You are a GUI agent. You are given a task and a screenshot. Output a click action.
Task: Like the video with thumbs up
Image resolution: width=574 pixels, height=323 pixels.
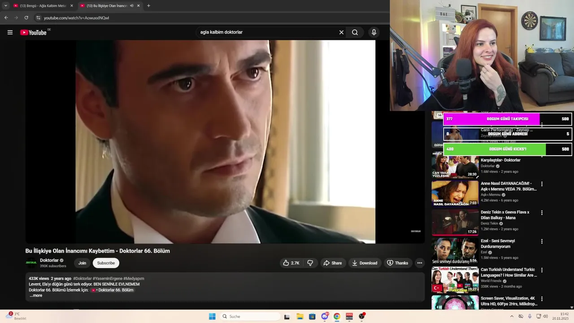pos(291,263)
